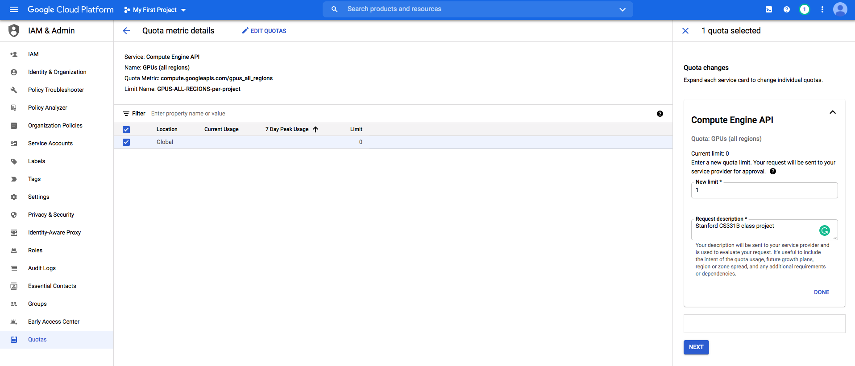
Task: Click the Service Accounts icon
Action: click(x=14, y=144)
